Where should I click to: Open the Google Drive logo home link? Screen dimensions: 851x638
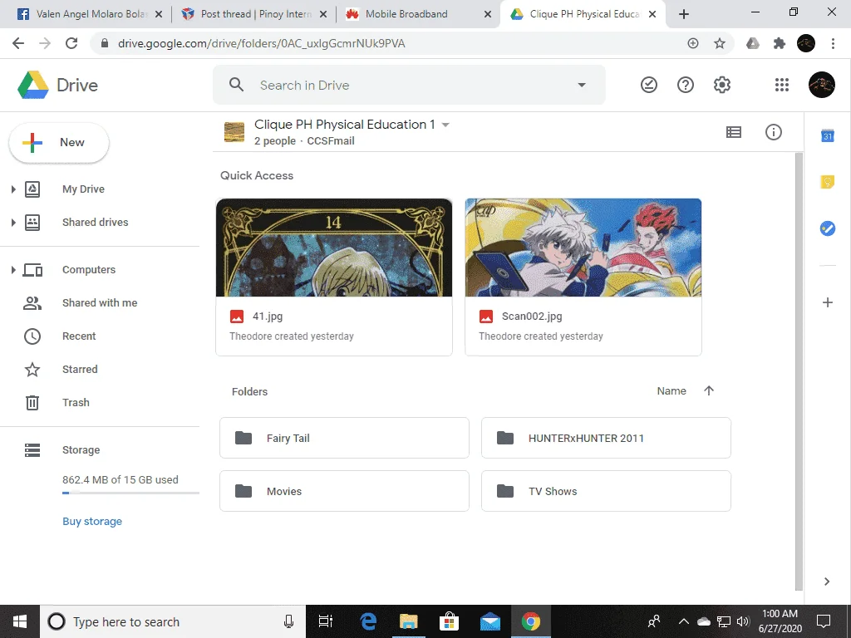click(58, 86)
